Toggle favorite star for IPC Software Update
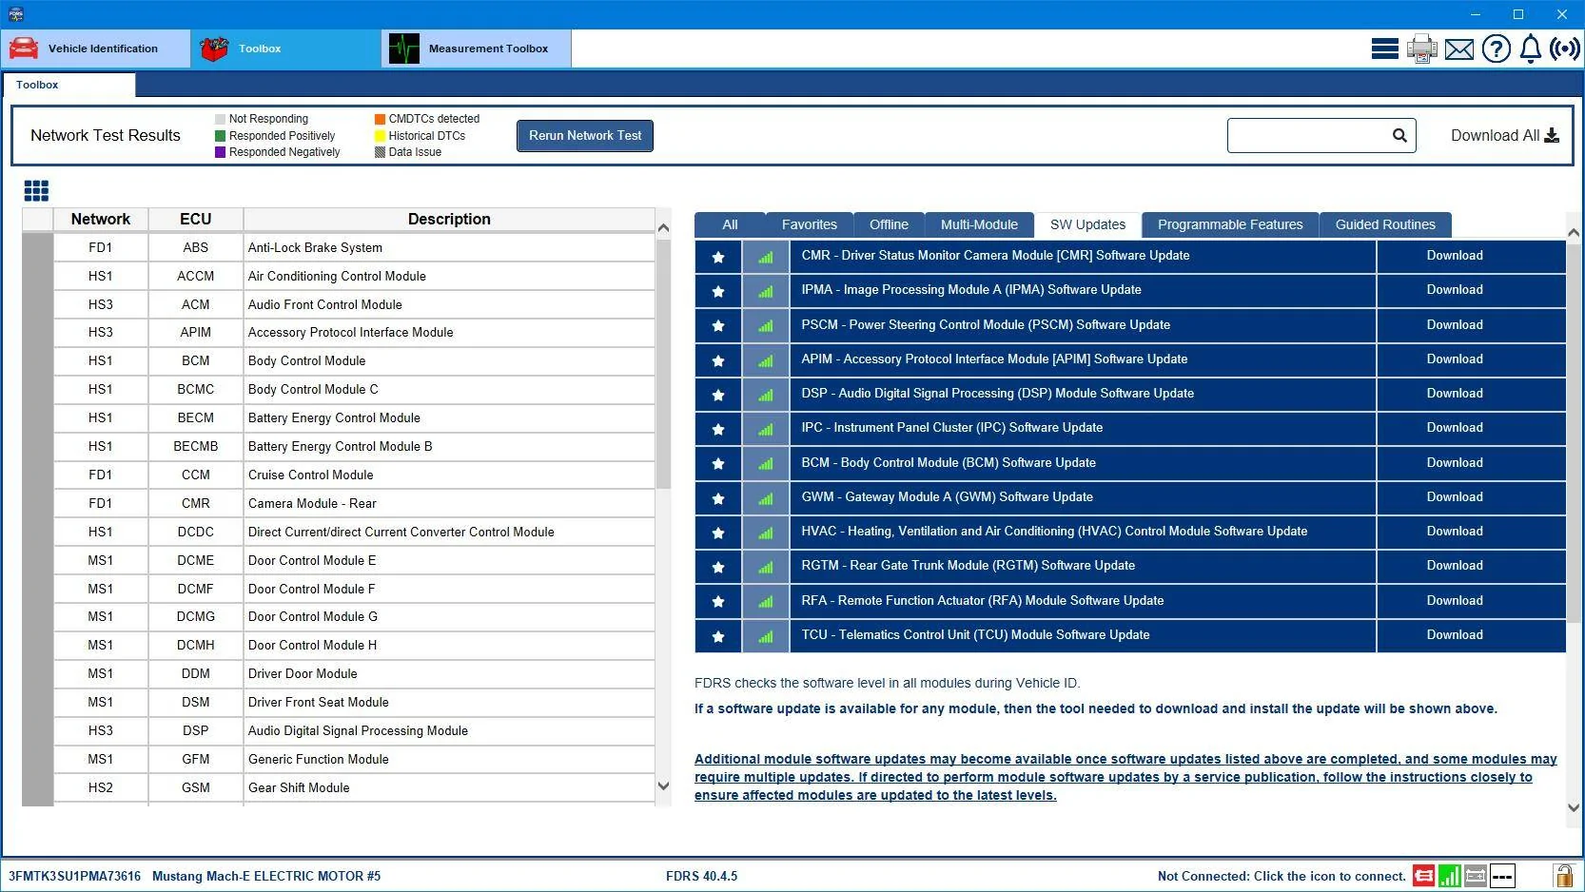 [x=718, y=429]
